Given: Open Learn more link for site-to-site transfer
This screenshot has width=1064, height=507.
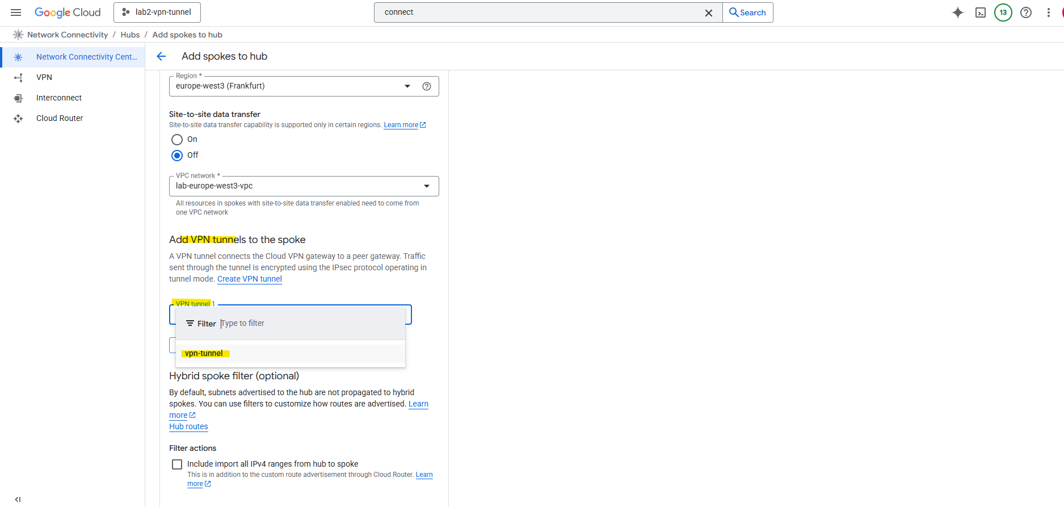Looking at the screenshot, I should tap(405, 125).
